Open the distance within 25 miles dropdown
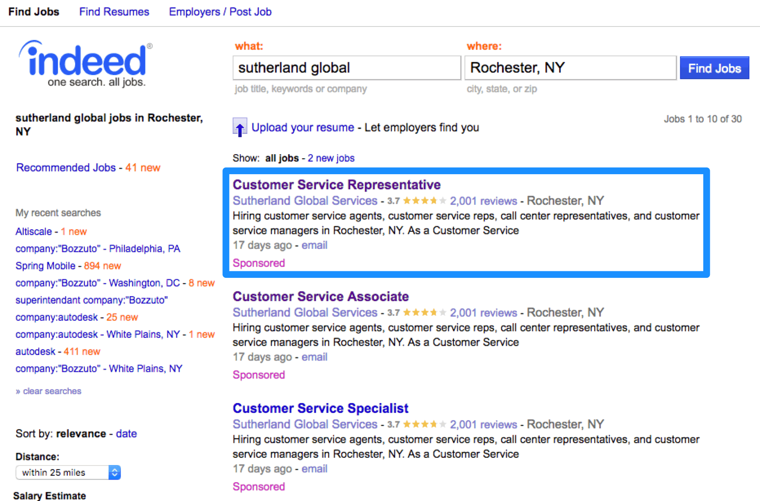Screen dimensions: 760x501 click(68, 472)
